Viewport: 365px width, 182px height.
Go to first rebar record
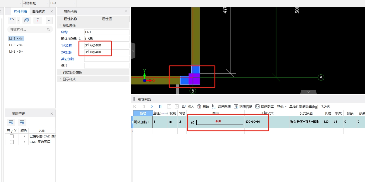135,107
